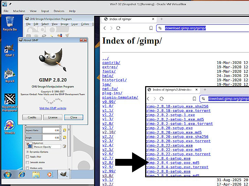
Task: Open v2.8/ directory link
Action: (108, 163)
